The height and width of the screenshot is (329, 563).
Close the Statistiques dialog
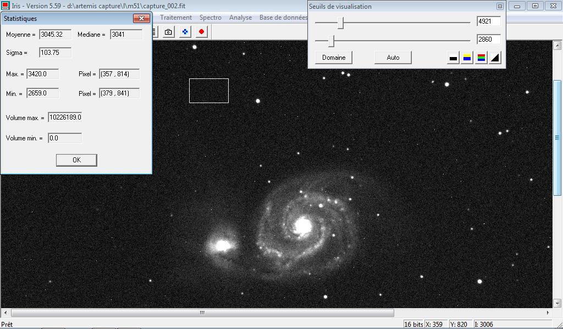click(x=141, y=18)
